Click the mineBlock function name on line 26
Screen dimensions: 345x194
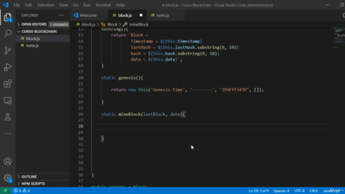tap(129, 114)
